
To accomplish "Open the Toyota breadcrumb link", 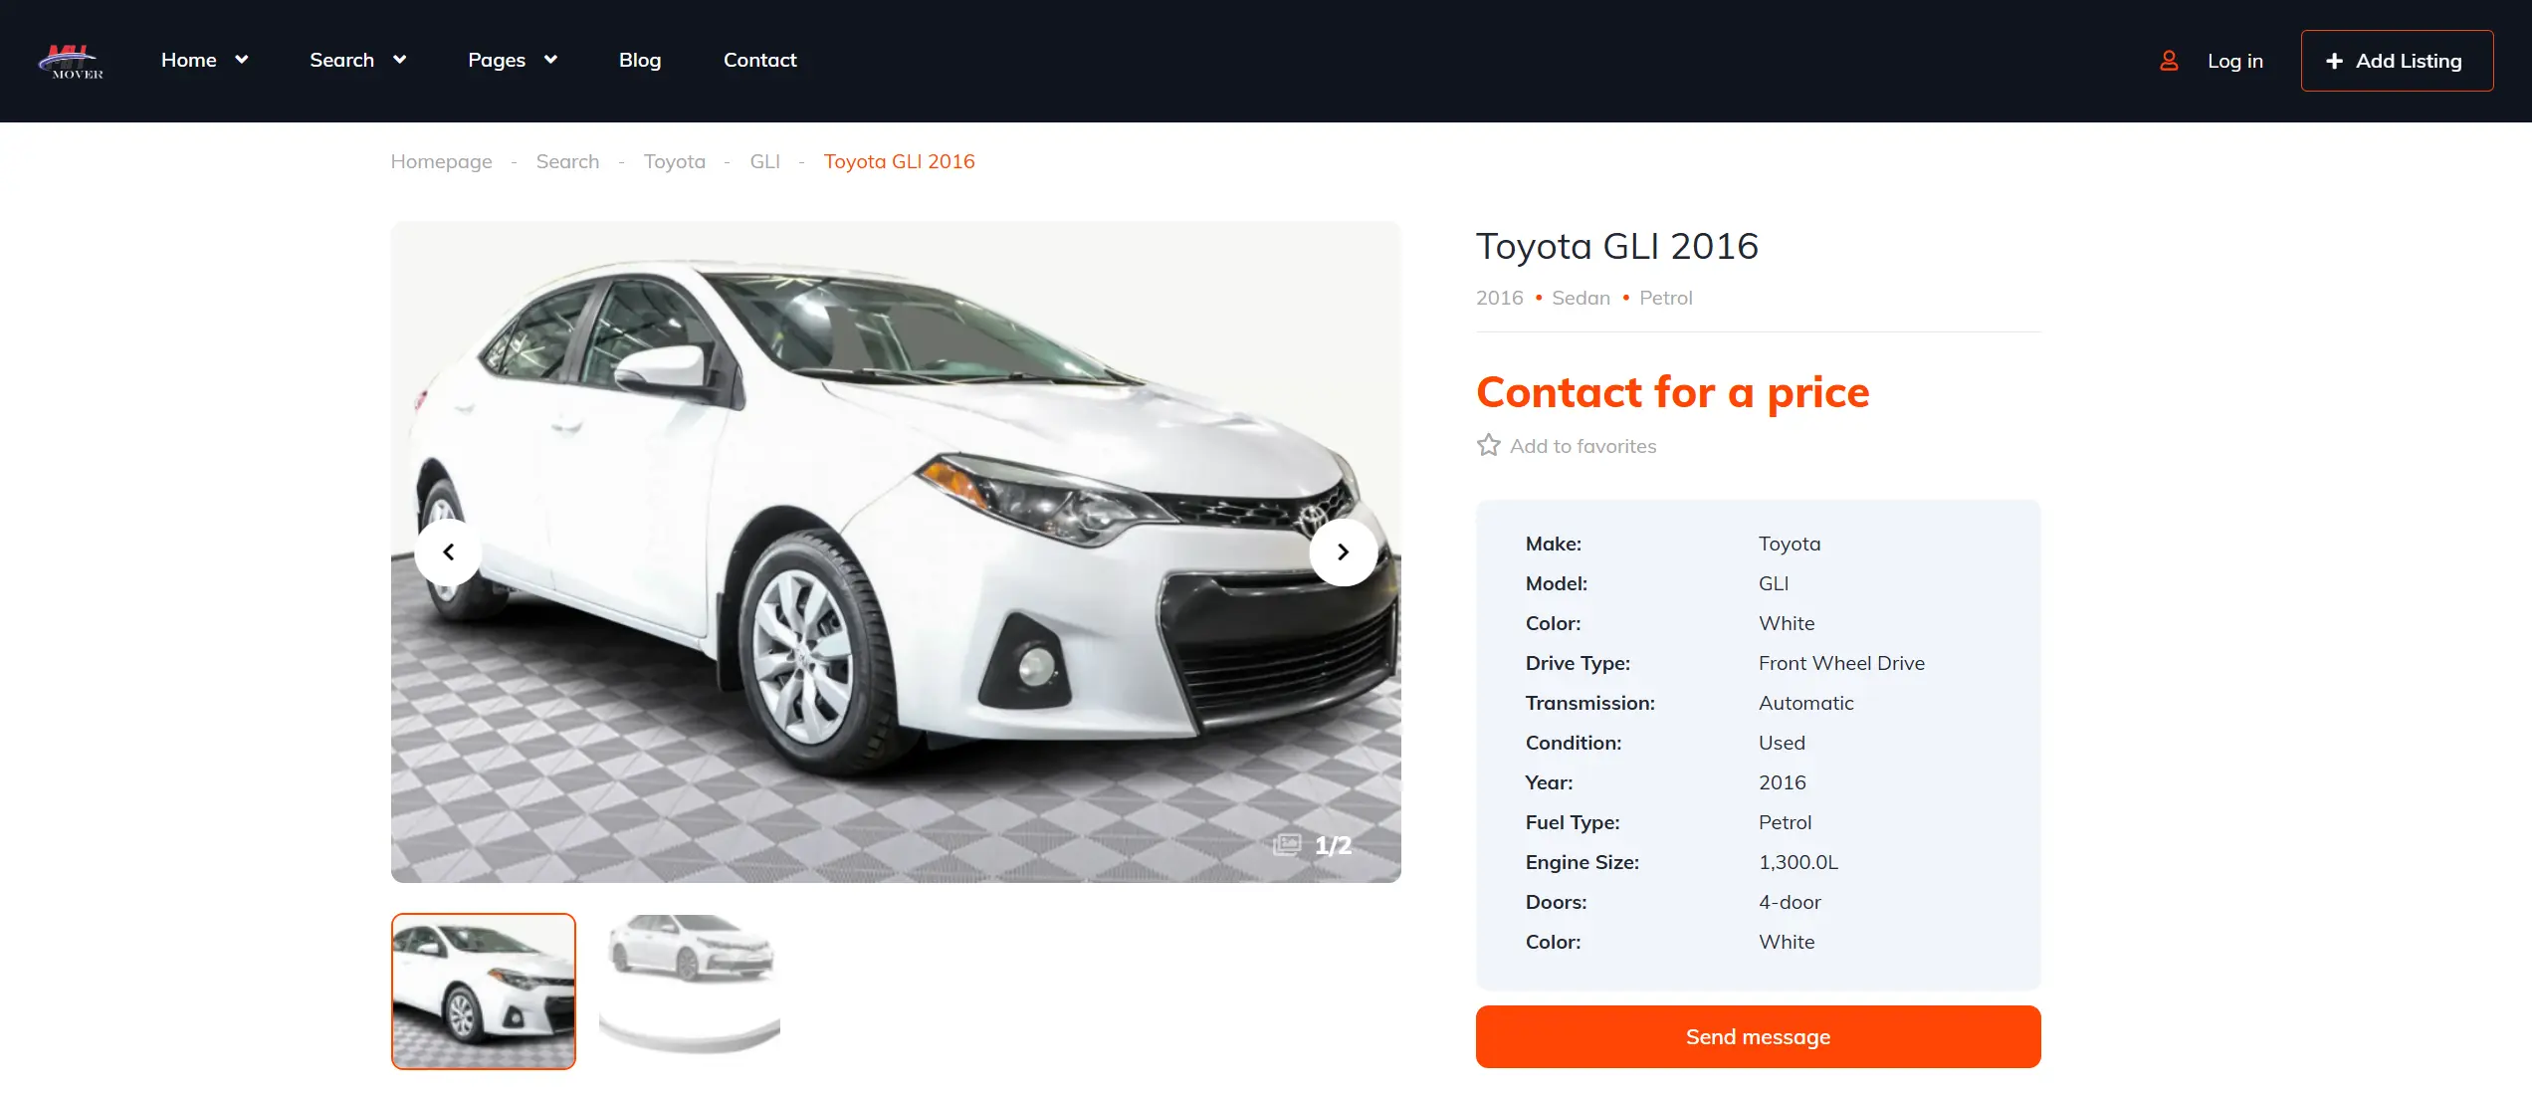I will coord(675,161).
